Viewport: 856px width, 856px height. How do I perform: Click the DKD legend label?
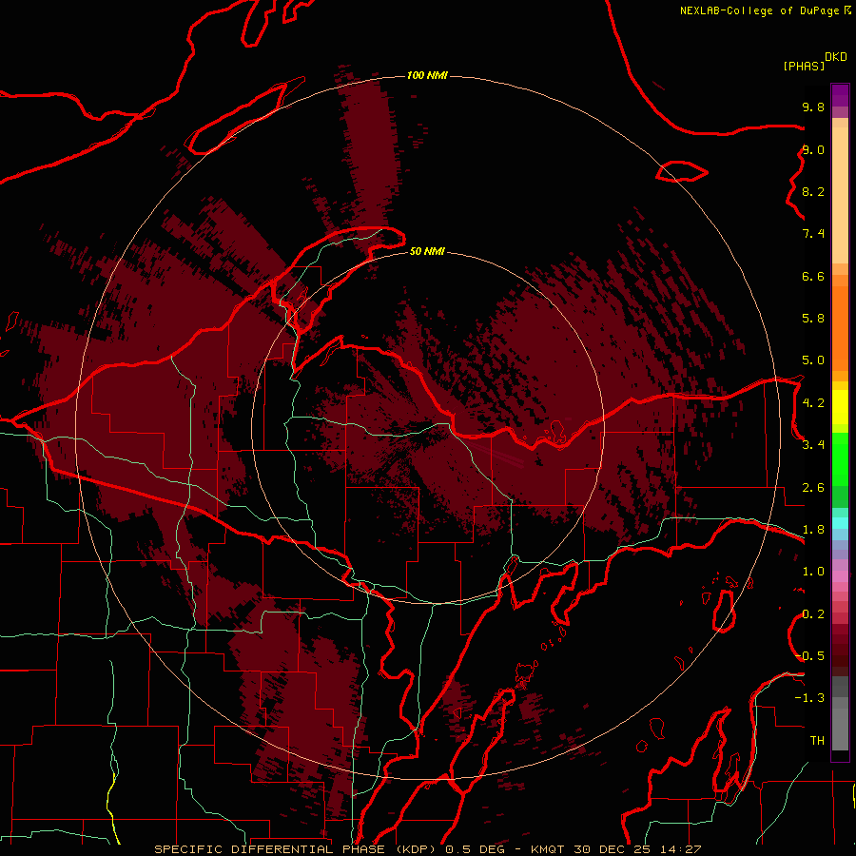(836, 57)
